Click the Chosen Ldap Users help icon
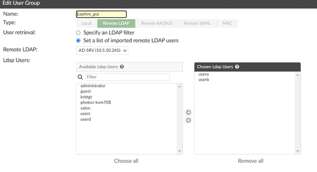The image size is (317, 172). (x=237, y=67)
